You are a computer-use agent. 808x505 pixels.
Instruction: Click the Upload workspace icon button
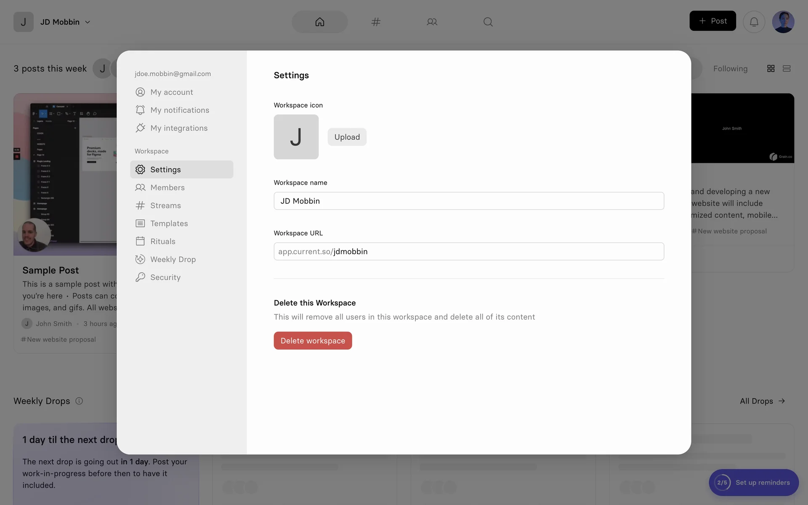(347, 137)
